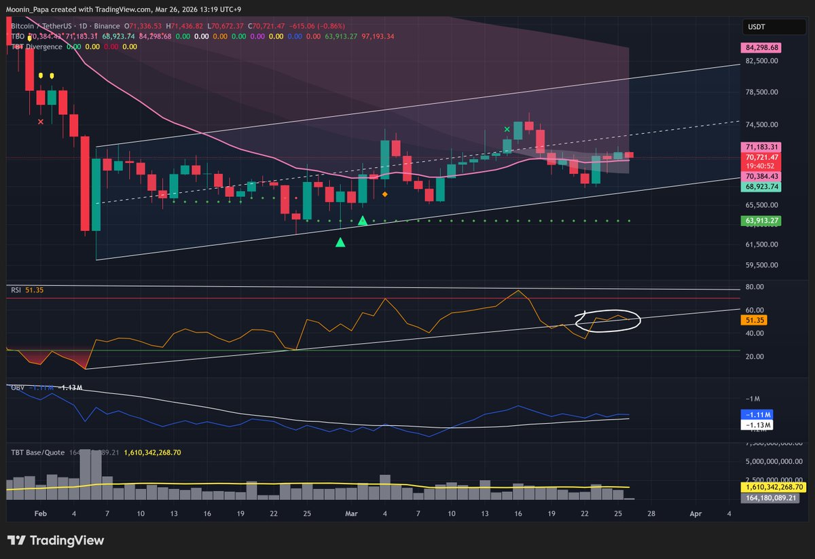
Task: Click the 71,183.31 price axis label
Action: (761, 146)
